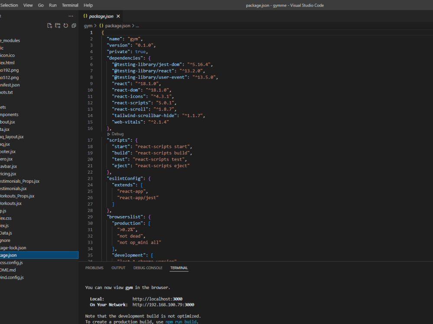Switch to the DEBUG CONSOLE tab
This screenshot has width=433, height=324.
point(148,268)
